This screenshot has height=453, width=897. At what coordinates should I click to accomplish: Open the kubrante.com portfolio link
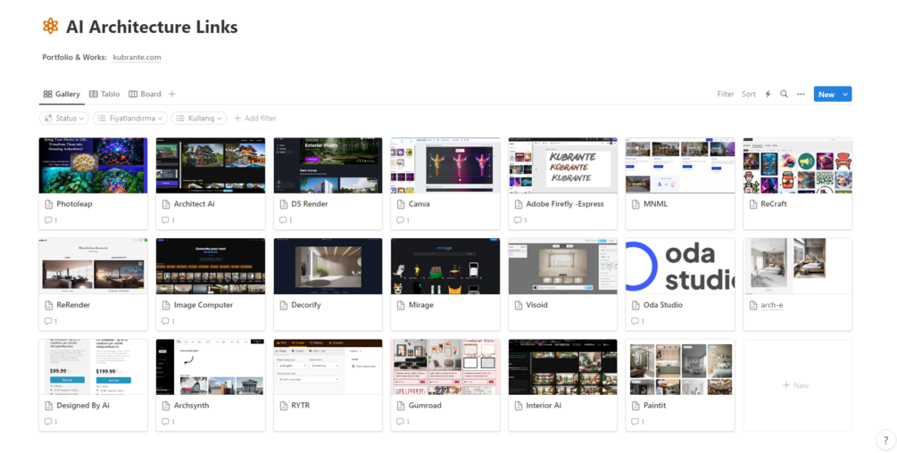[137, 57]
